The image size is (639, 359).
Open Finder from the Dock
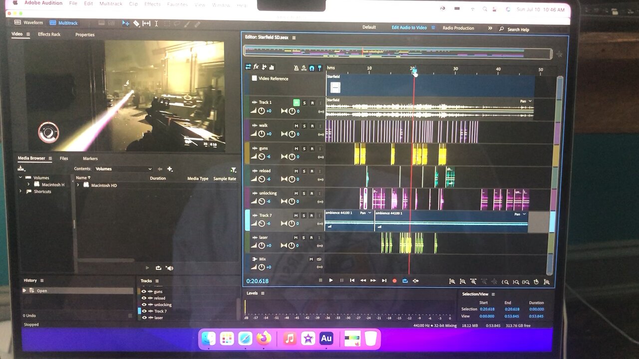[208, 339]
